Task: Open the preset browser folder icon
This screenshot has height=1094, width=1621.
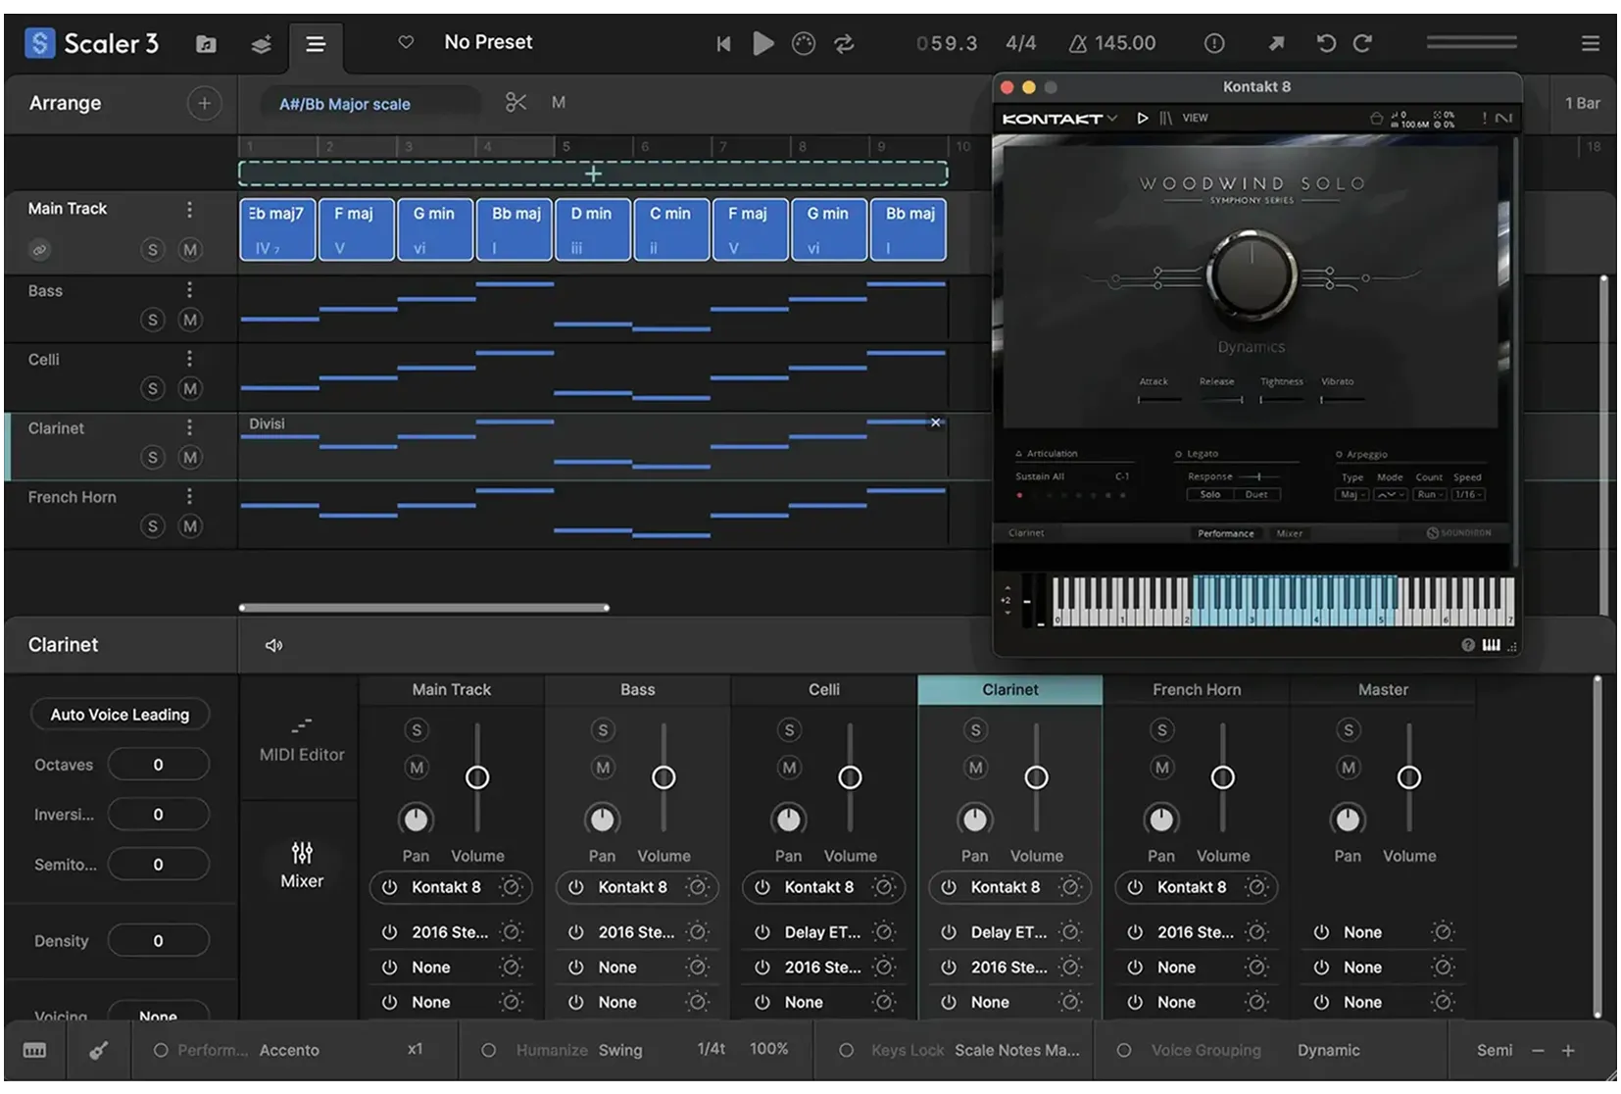Action: [206, 44]
